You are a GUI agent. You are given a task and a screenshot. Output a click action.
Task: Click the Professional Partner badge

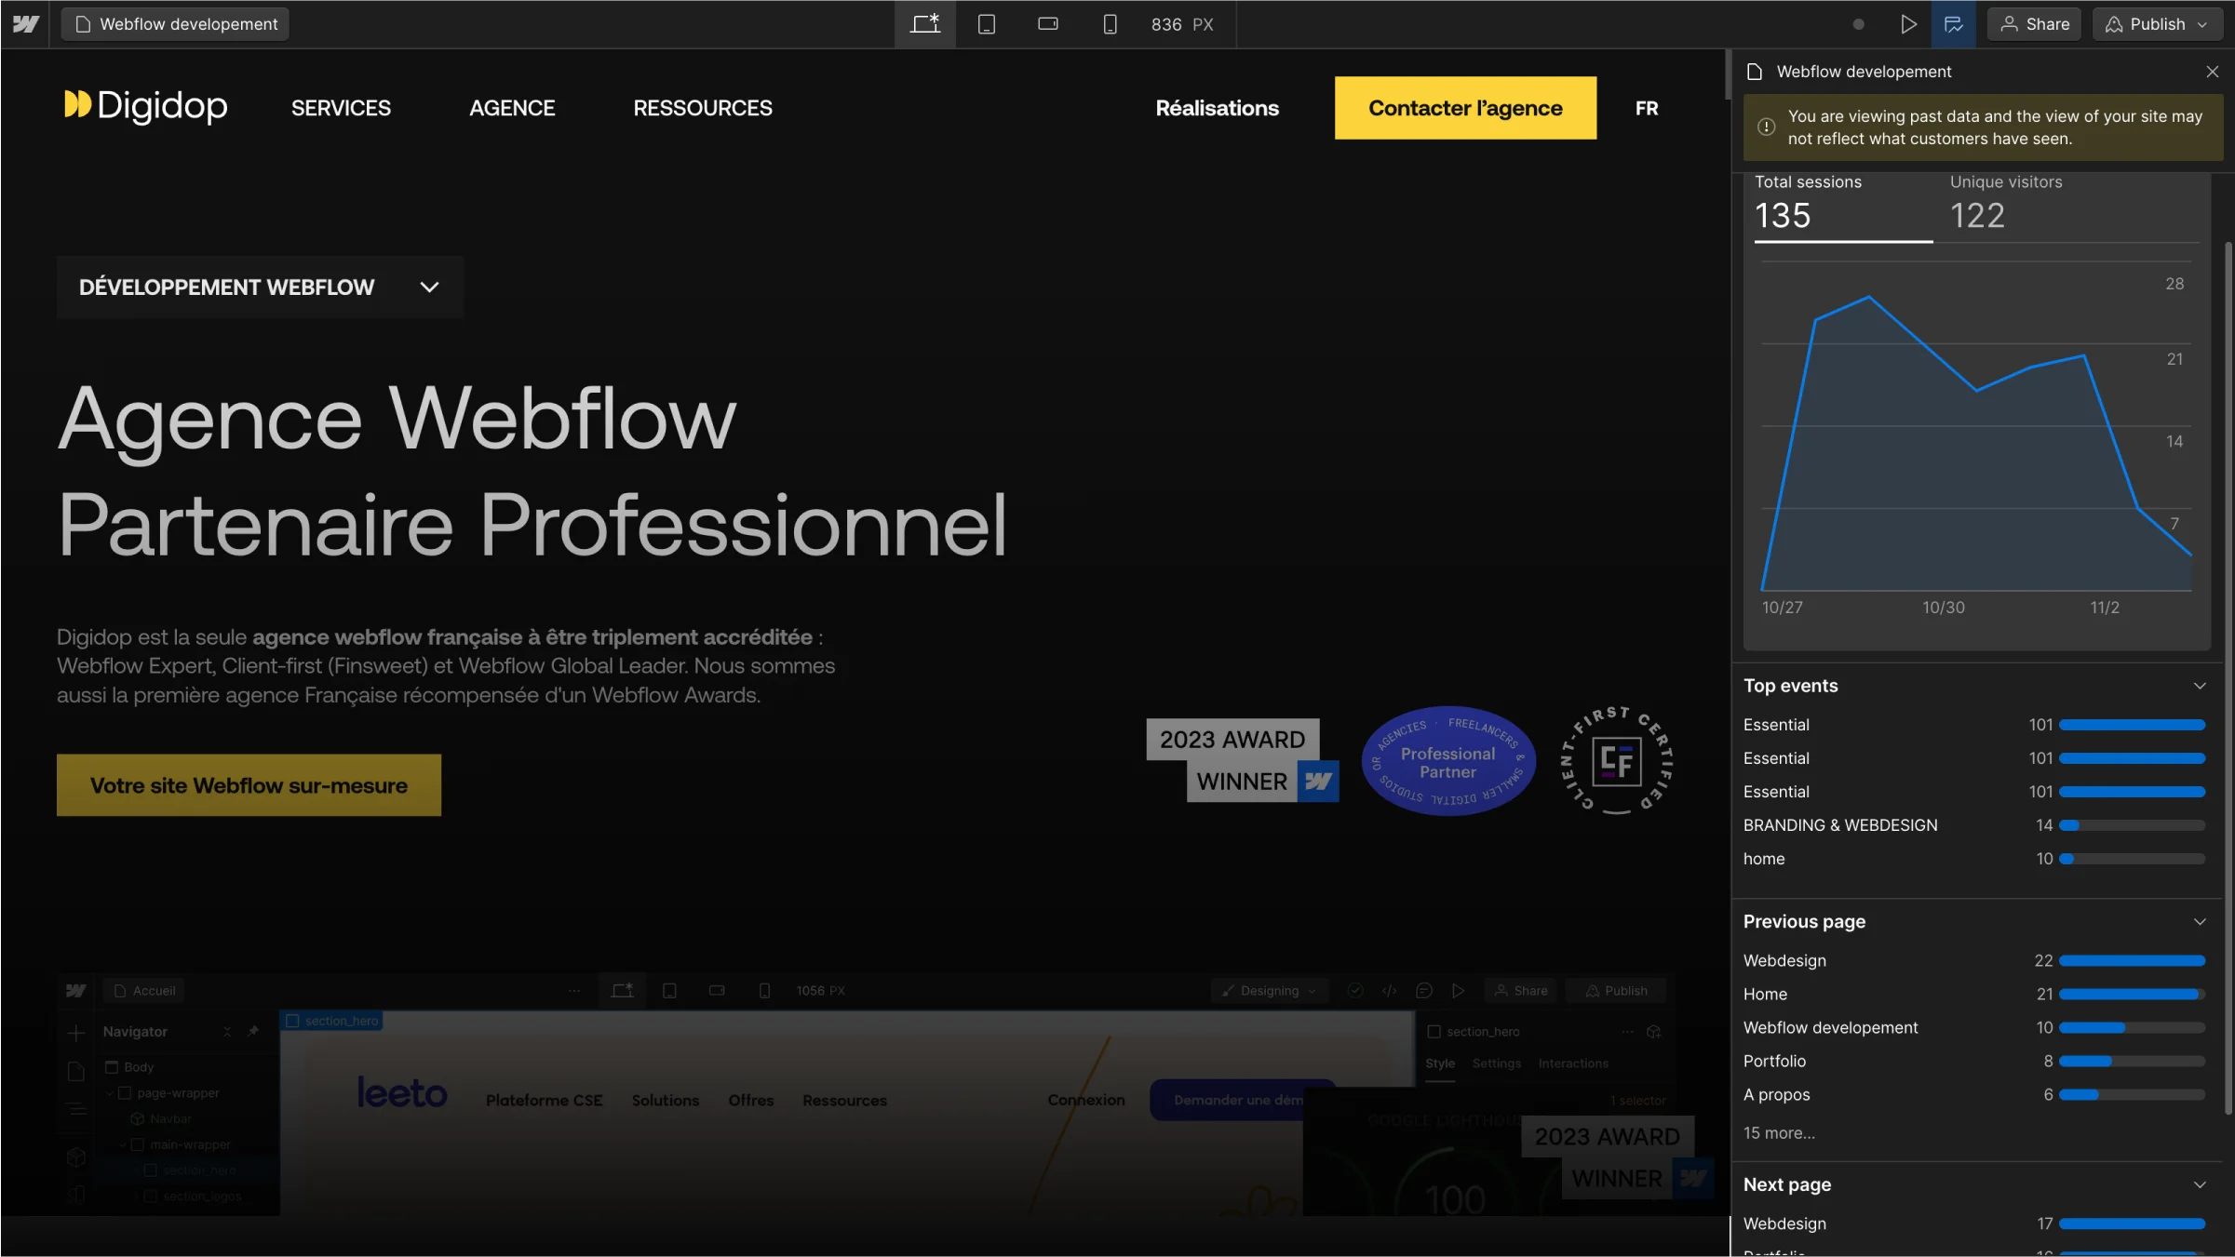(1448, 761)
